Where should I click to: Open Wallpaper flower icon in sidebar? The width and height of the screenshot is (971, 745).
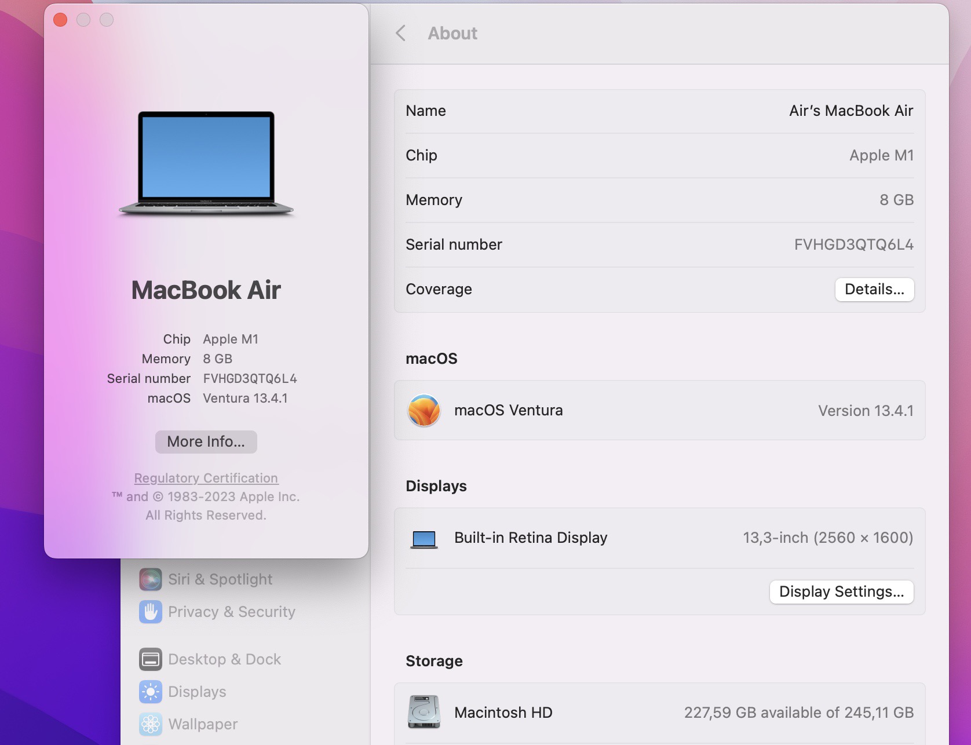tap(151, 724)
